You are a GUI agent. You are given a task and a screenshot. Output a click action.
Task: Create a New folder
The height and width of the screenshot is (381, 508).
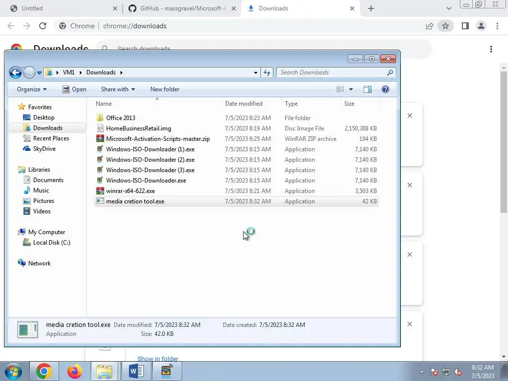click(x=165, y=89)
